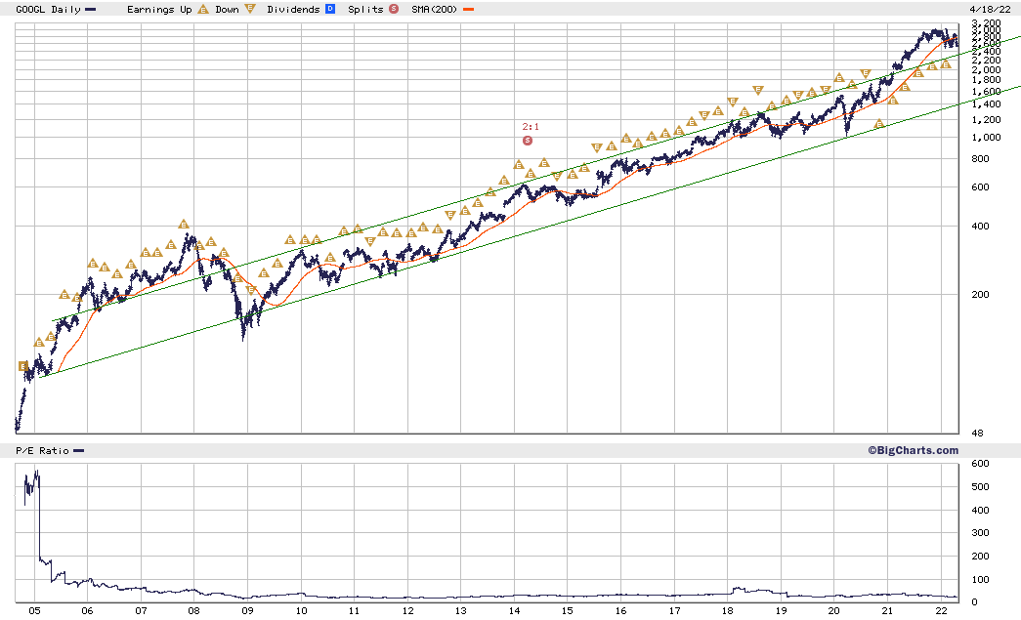This screenshot has width=1021, height=620.
Task: Click the 300 P/E axis label
Action: [981, 533]
